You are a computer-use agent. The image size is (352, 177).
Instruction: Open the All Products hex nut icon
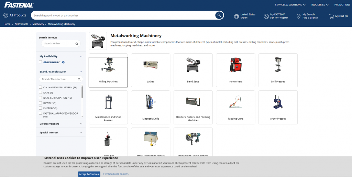pos(6,15)
